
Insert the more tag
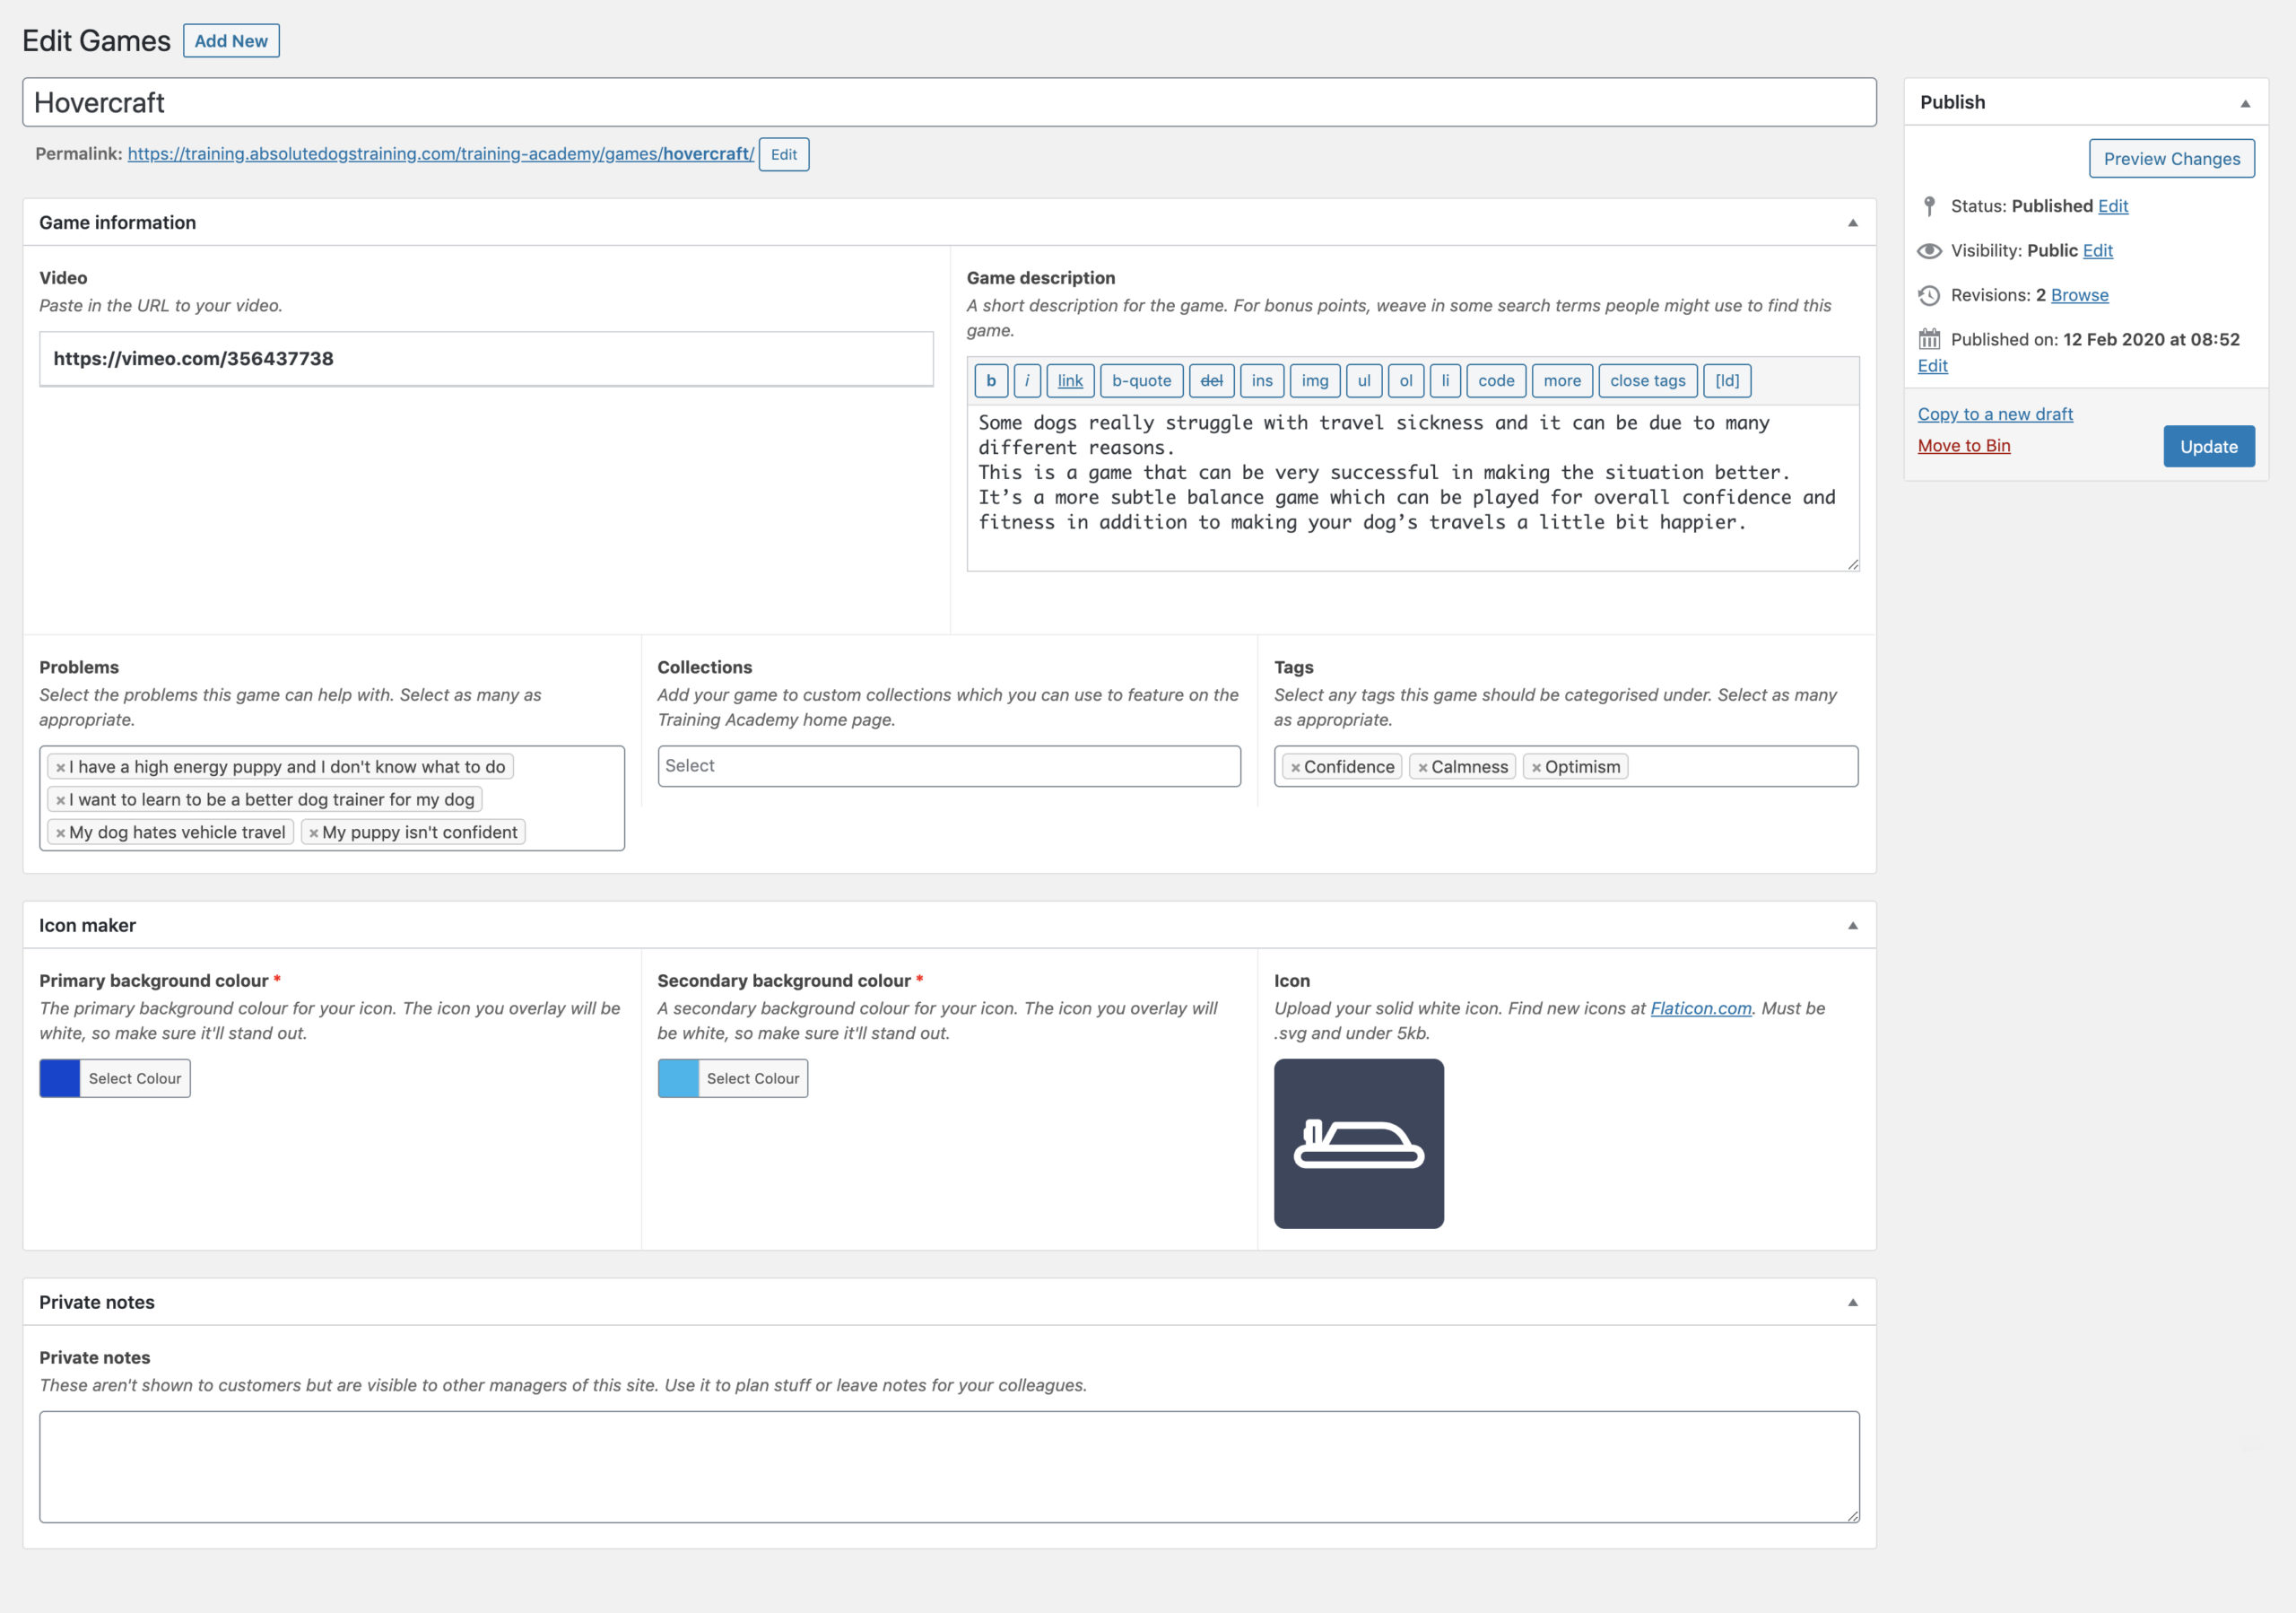1562,381
